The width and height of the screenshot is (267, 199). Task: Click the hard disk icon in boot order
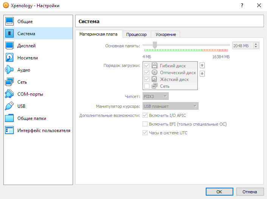(154, 79)
